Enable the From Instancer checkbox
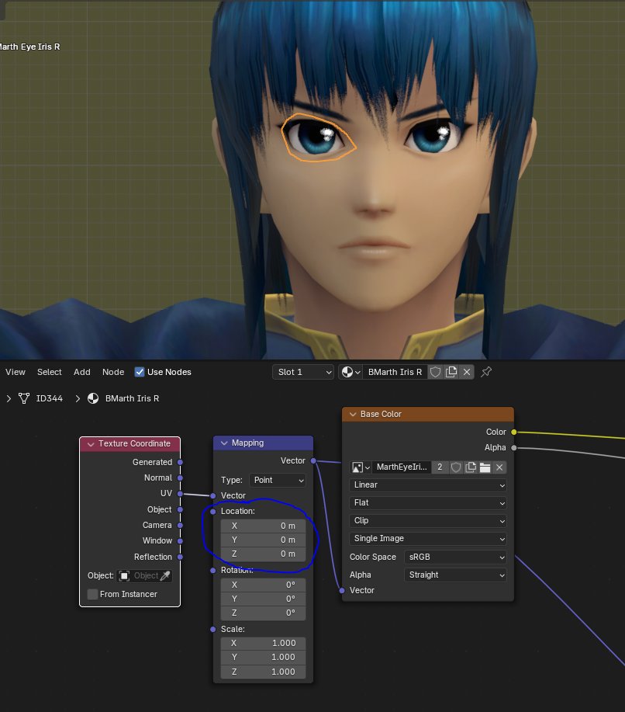This screenshot has height=712, width=625. (92, 594)
